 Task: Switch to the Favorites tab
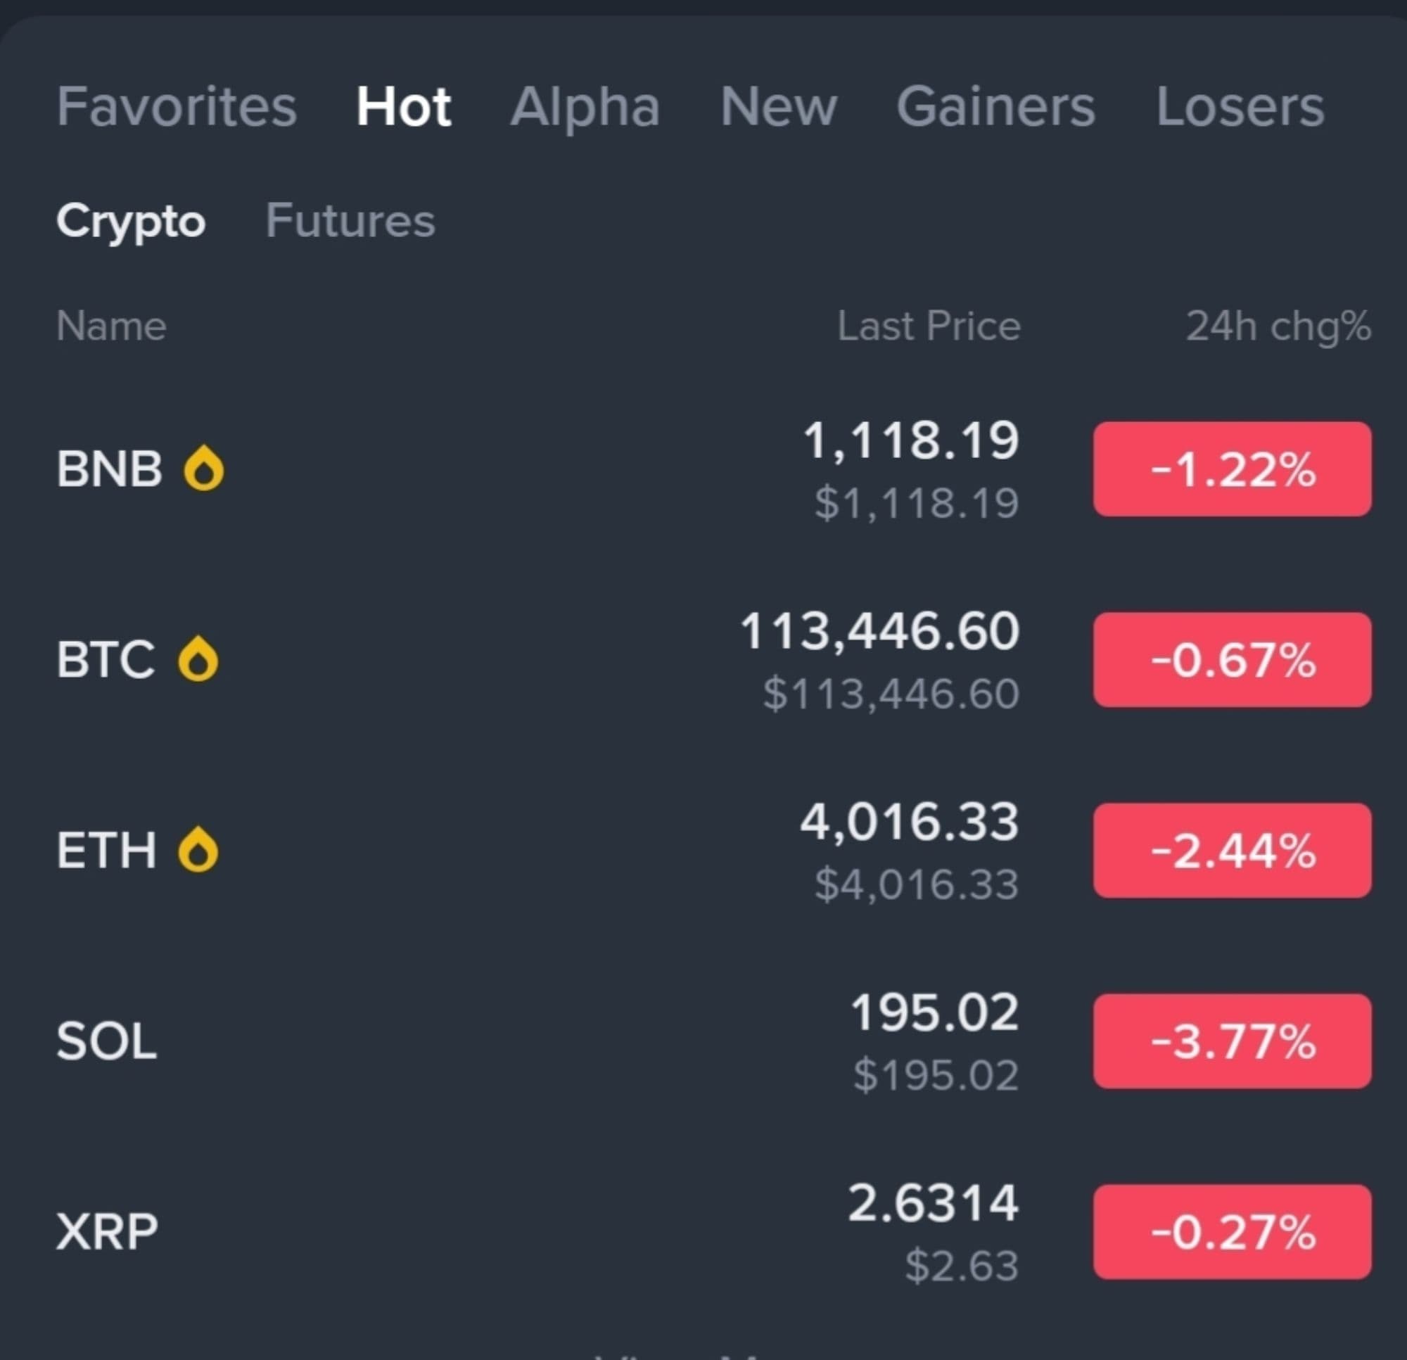point(177,106)
